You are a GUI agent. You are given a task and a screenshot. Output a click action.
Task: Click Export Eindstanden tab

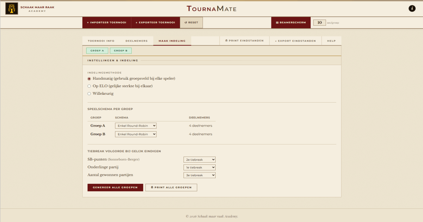click(x=295, y=41)
